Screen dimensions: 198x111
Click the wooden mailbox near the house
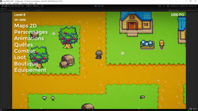(161, 44)
